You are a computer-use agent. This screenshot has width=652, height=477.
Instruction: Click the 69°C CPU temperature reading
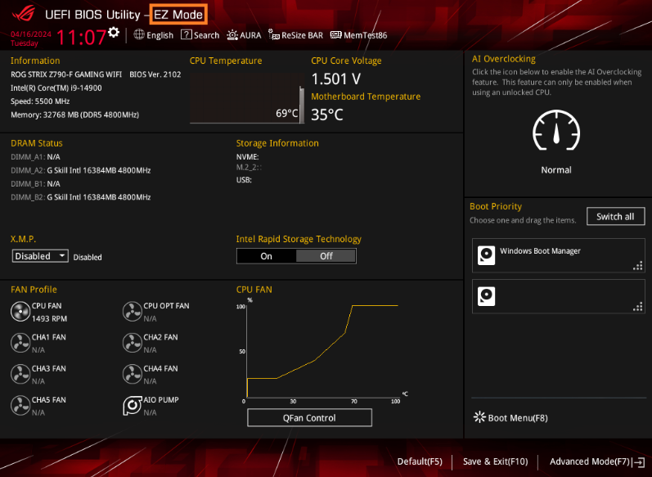287,113
